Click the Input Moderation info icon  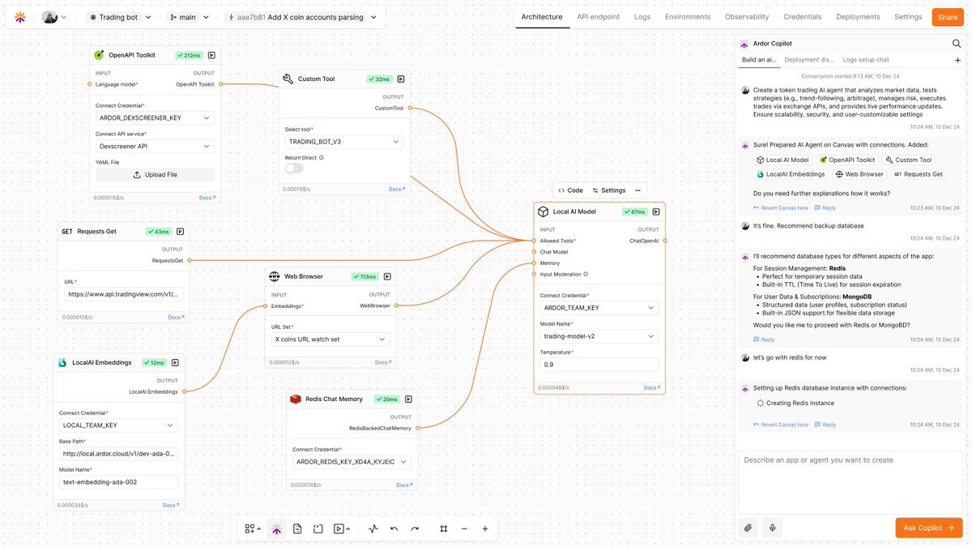(x=586, y=274)
